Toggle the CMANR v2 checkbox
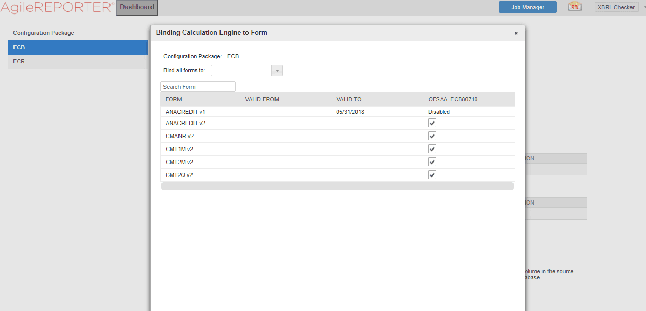Viewport: 646px width, 311px height. tap(432, 136)
